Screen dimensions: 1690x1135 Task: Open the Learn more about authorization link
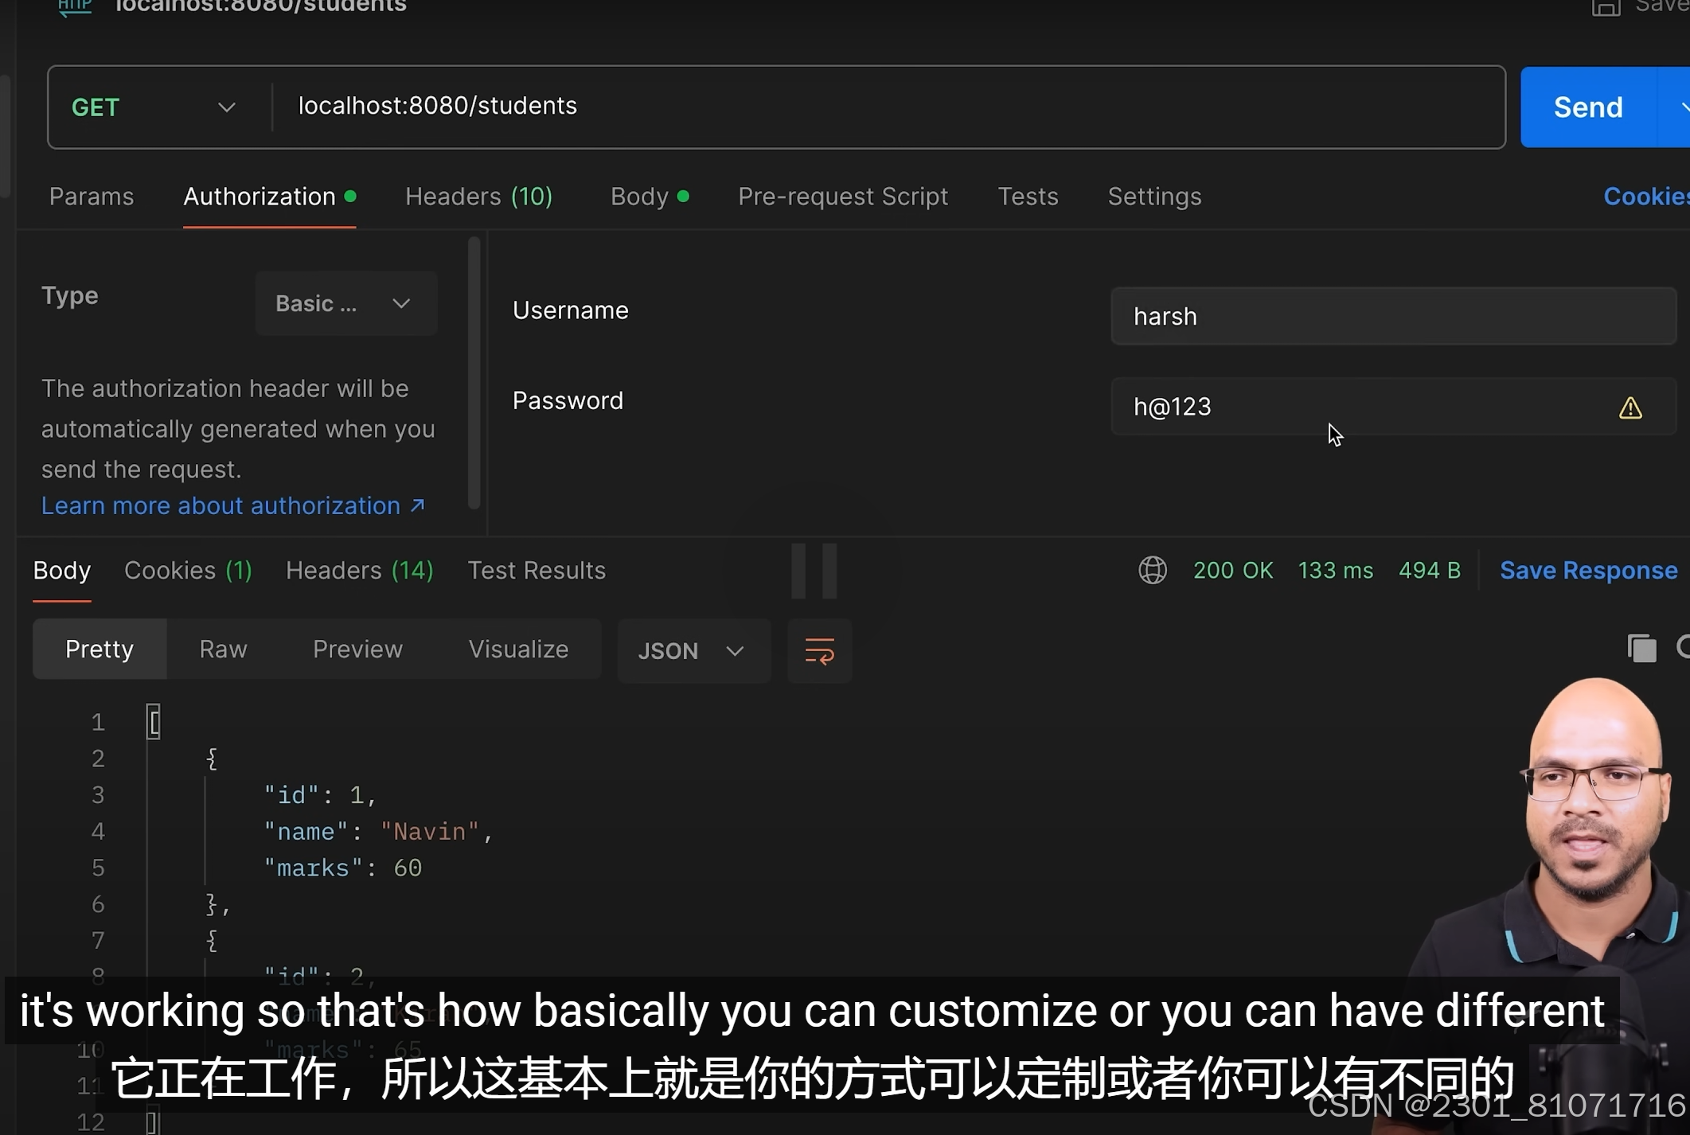click(221, 505)
